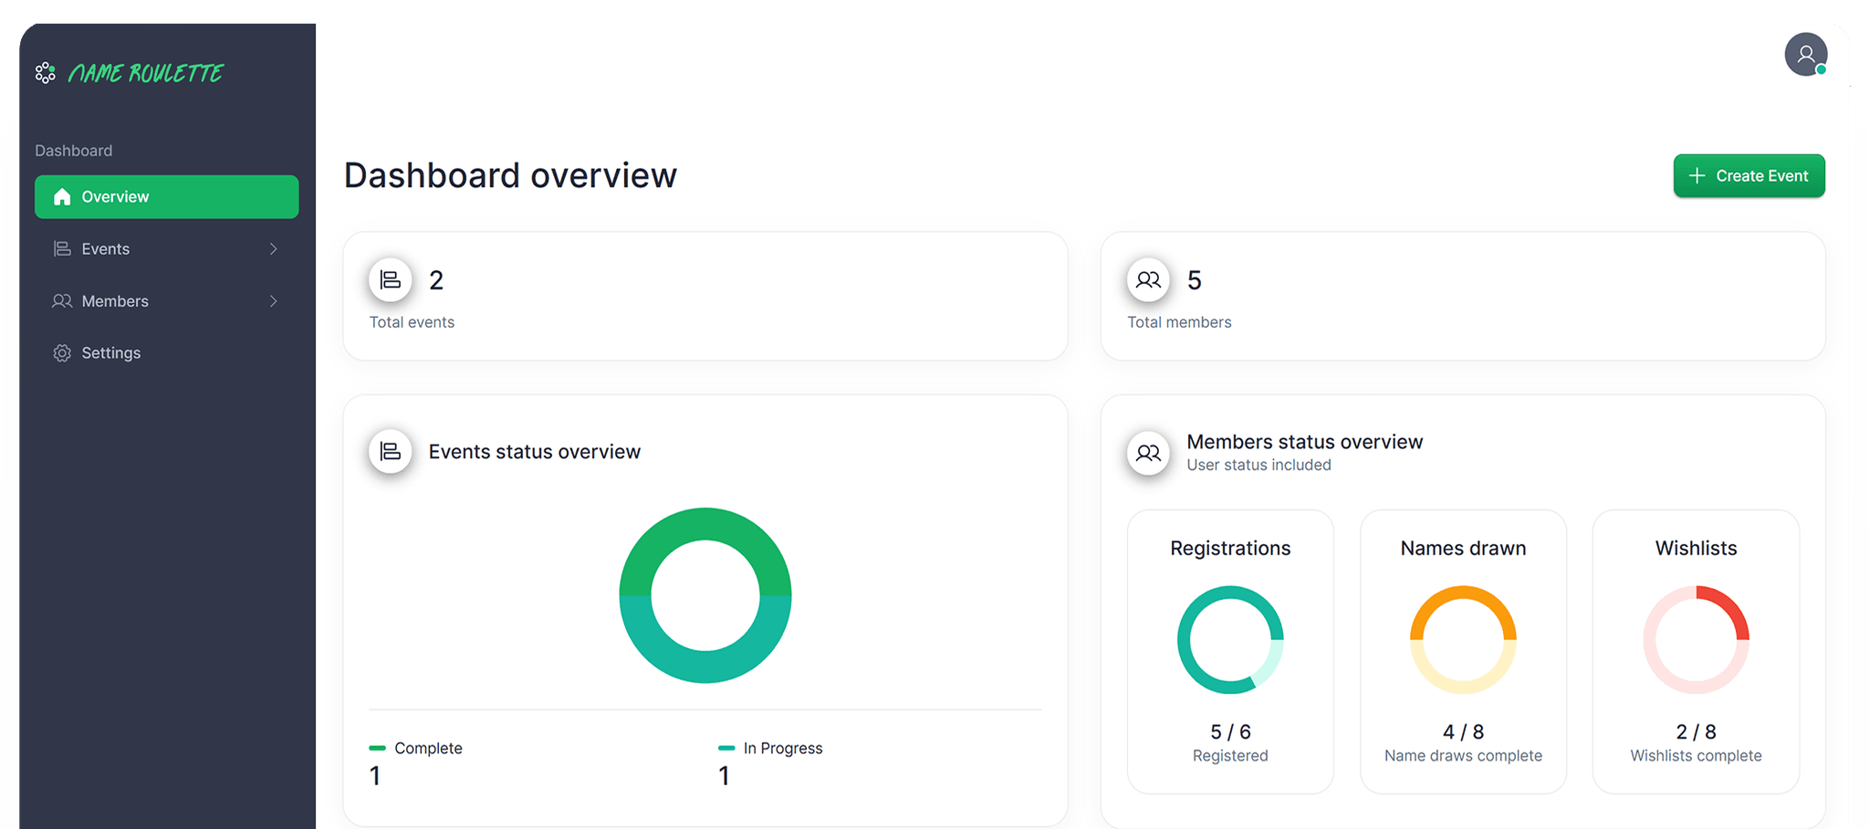
Task: Click the Events status overview icon
Action: (x=391, y=452)
